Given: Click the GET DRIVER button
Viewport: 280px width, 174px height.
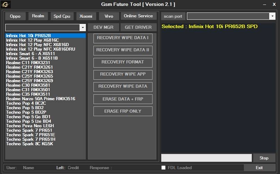Looking at the screenshot, I should pyautogui.click(x=138, y=27).
